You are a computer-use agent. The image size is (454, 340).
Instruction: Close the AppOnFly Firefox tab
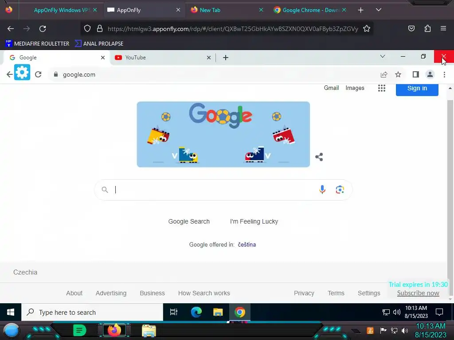pyautogui.click(x=178, y=10)
